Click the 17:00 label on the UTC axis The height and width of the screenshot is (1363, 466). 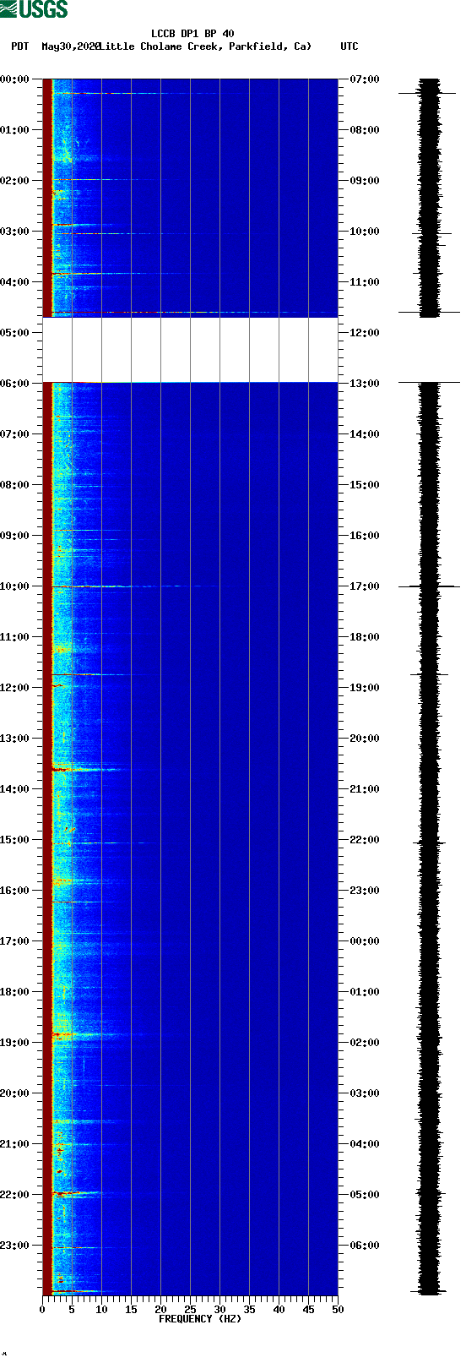point(365,586)
